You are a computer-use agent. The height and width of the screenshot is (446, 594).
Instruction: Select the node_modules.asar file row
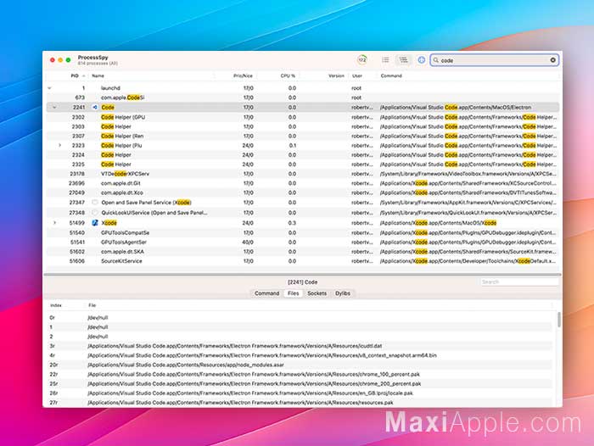pos(300,365)
